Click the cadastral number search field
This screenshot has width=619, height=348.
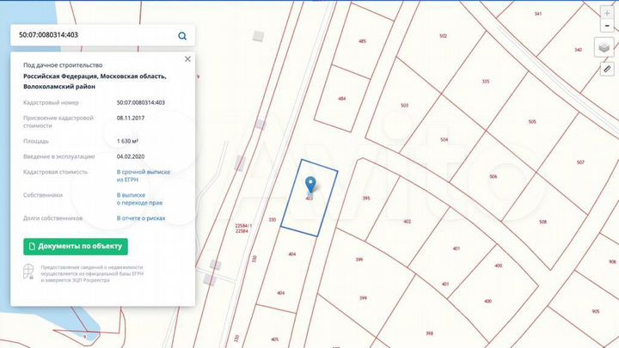tap(95, 35)
